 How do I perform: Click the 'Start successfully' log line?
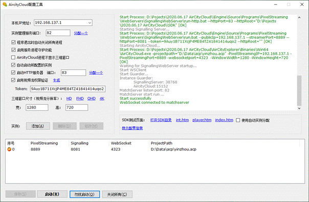pyautogui.click(x=136, y=98)
